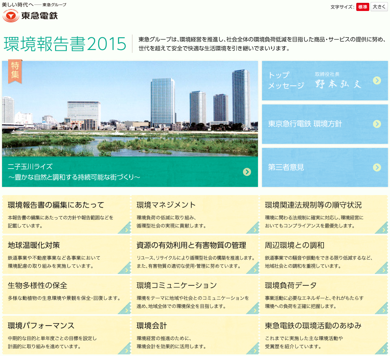Set text size to 標準

tap(362, 7)
